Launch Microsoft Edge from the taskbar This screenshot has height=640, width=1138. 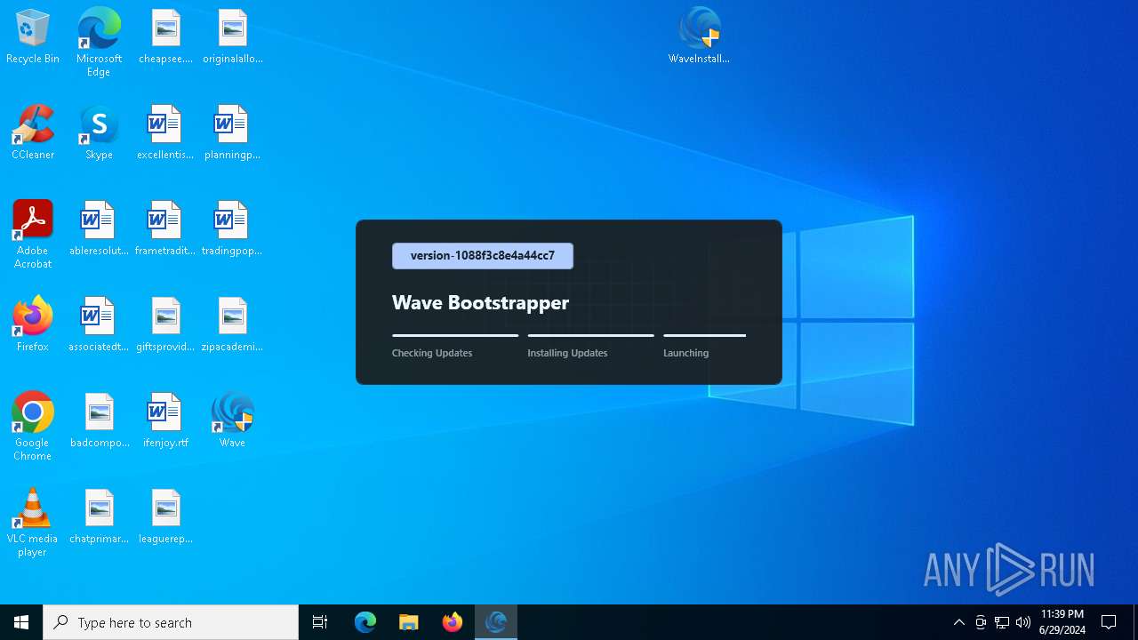pyautogui.click(x=365, y=622)
